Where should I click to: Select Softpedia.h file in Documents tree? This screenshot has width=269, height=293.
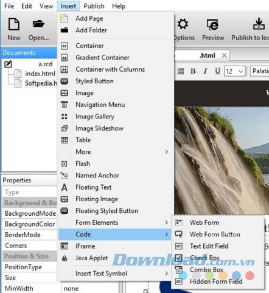(41, 83)
